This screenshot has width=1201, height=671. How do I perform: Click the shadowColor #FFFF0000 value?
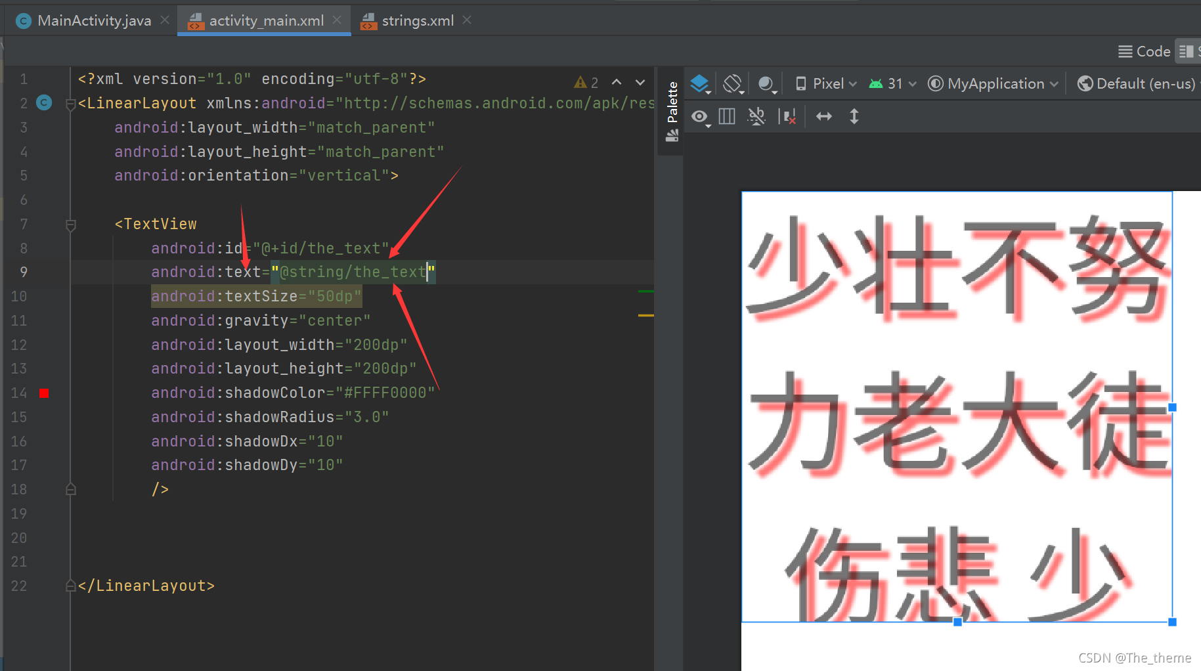(385, 393)
